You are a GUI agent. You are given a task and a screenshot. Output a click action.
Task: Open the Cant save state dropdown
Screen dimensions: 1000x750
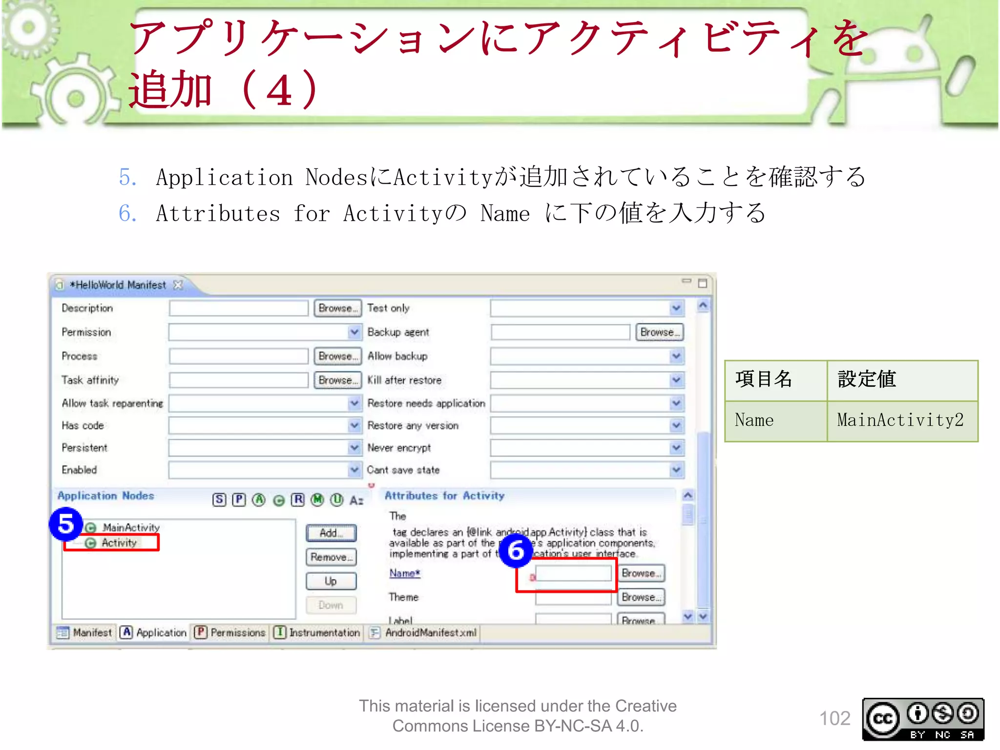676,470
